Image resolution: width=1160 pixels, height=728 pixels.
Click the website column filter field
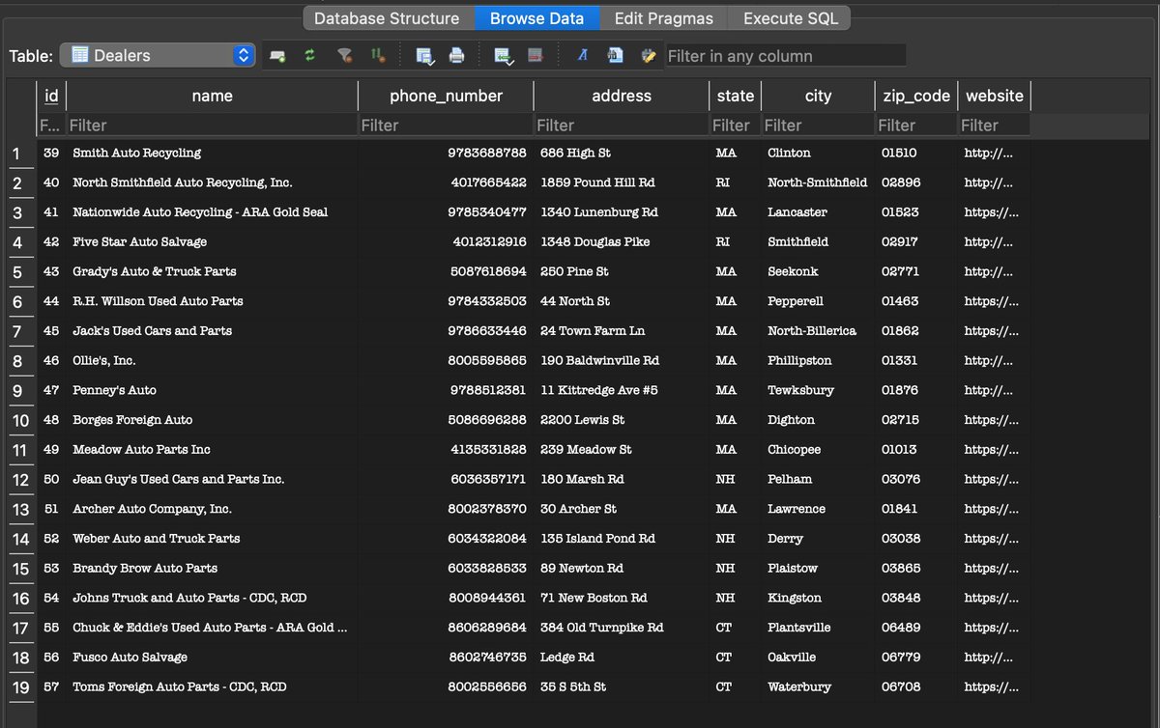(x=994, y=125)
